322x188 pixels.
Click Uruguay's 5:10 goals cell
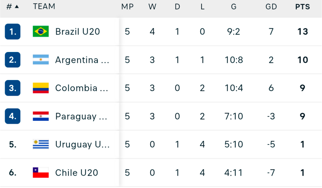point(234,144)
